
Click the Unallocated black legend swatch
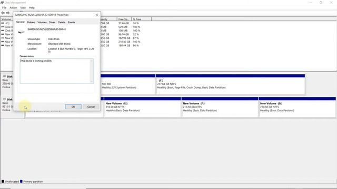click(x=3, y=182)
